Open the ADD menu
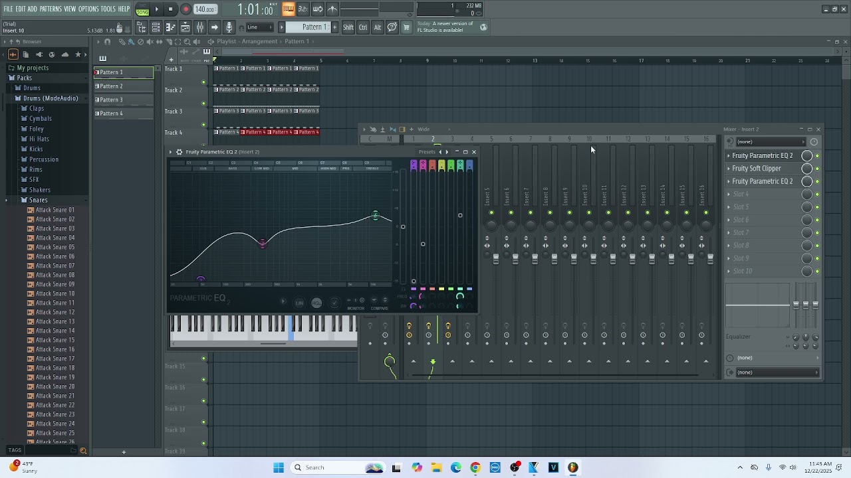851x478 pixels. [32, 9]
